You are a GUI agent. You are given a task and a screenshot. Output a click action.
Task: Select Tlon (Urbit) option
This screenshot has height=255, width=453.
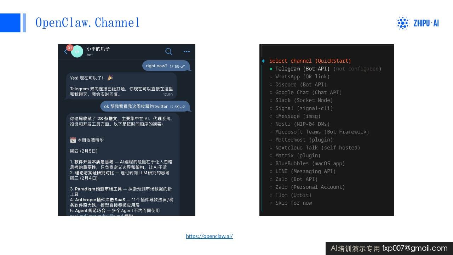click(x=290, y=195)
